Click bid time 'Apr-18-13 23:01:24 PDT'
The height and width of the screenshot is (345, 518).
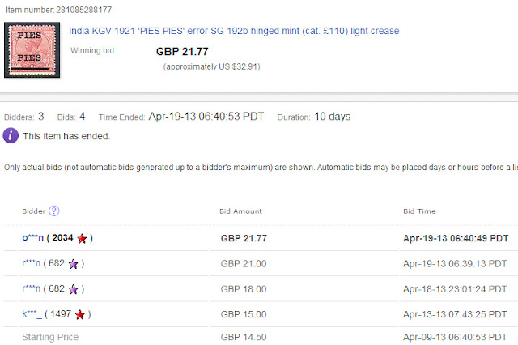coord(455,289)
